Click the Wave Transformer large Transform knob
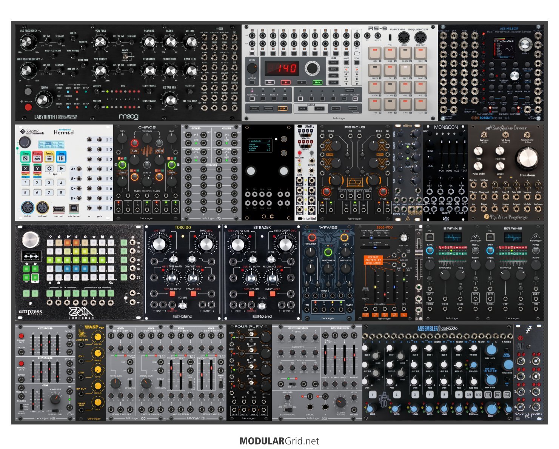This screenshot has height=449, width=559. tap(527, 158)
